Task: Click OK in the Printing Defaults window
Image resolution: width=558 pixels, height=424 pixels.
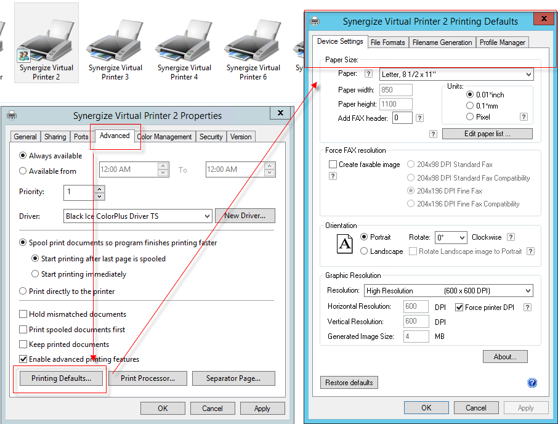Action: coord(426,407)
